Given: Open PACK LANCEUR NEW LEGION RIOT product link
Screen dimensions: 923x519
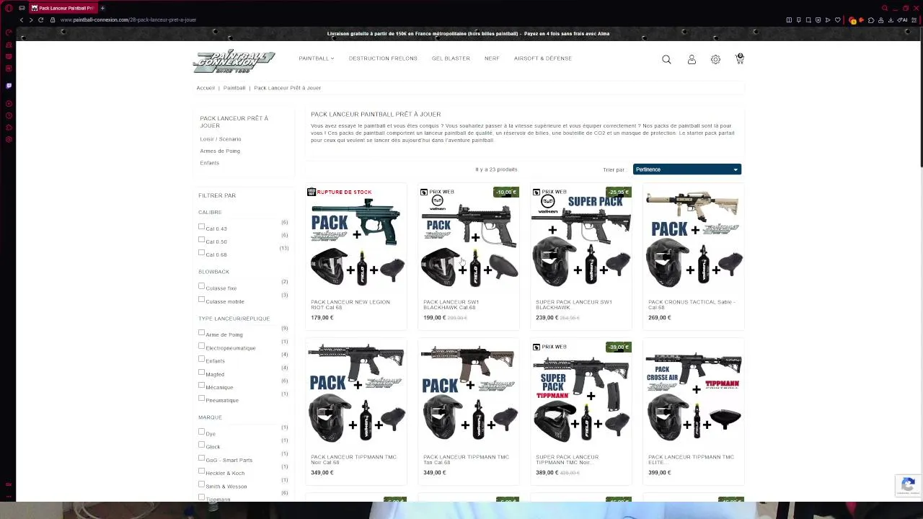Looking at the screenshot, I should coord(350,305).
